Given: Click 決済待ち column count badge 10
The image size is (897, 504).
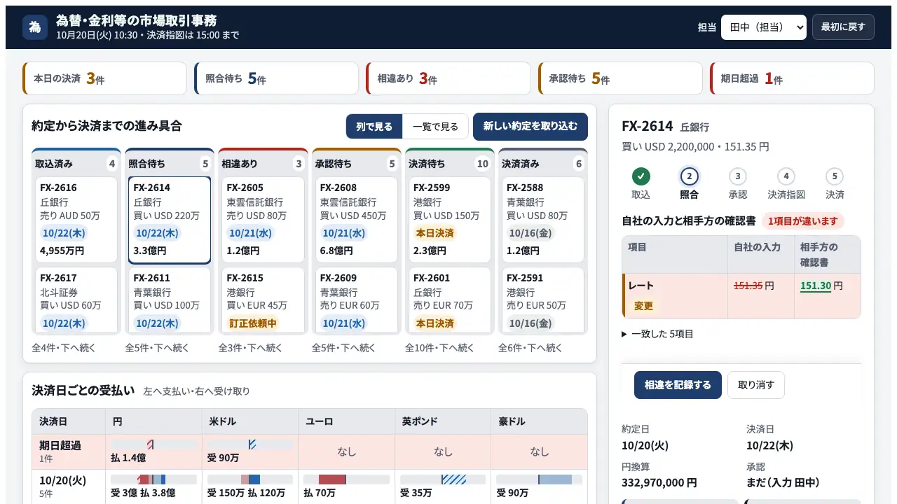Looking at the screenshot, I should pos(482,164).
